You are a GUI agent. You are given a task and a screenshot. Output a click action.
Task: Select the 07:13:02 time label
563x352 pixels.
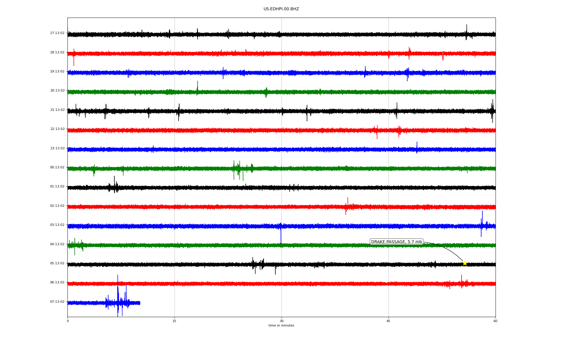[57, 302]
